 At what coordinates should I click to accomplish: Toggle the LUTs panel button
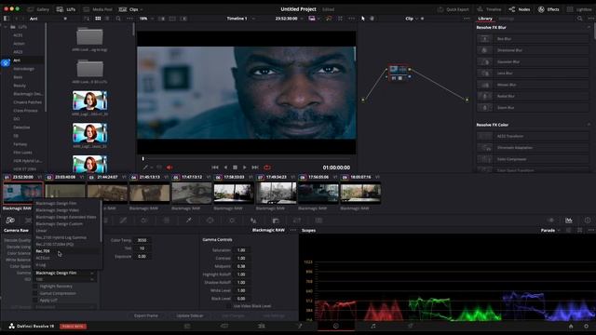pos(66,9)
